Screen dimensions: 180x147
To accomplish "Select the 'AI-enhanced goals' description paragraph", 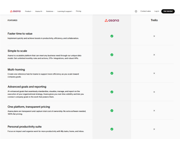I will [46, 94].
